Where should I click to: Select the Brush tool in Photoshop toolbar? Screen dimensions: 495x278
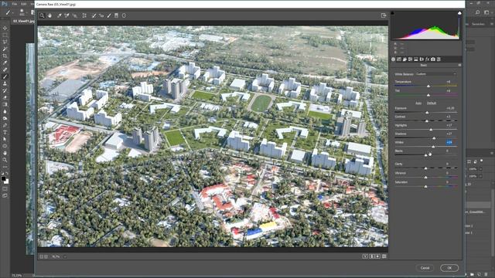5,77
